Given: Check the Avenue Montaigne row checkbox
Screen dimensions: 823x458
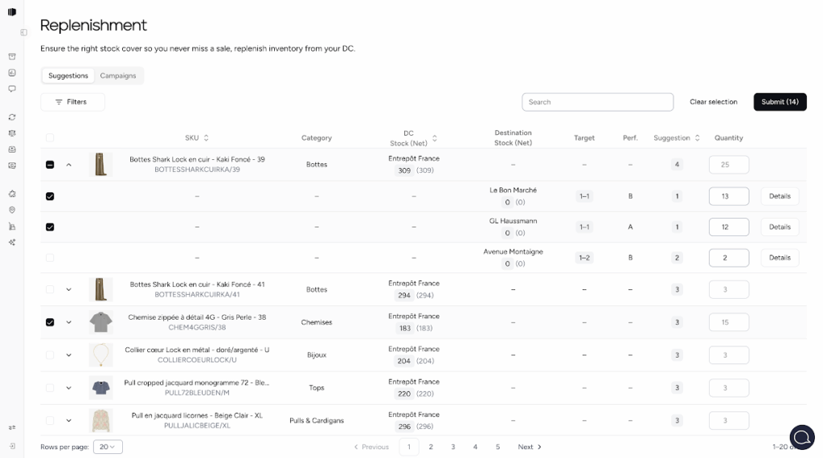Looking at the screenshot, I should pyautogui.click(x=50, y=258).
